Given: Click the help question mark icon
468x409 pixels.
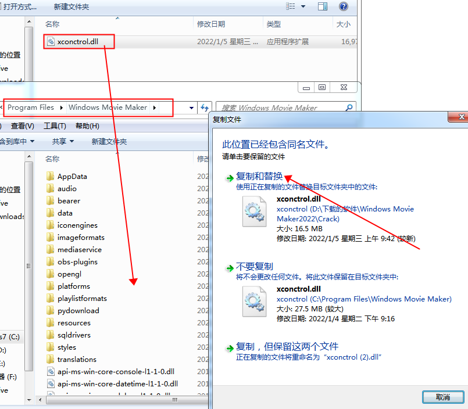Looking at the screenshot, I should pyautogui.click(x=344, y=6).
